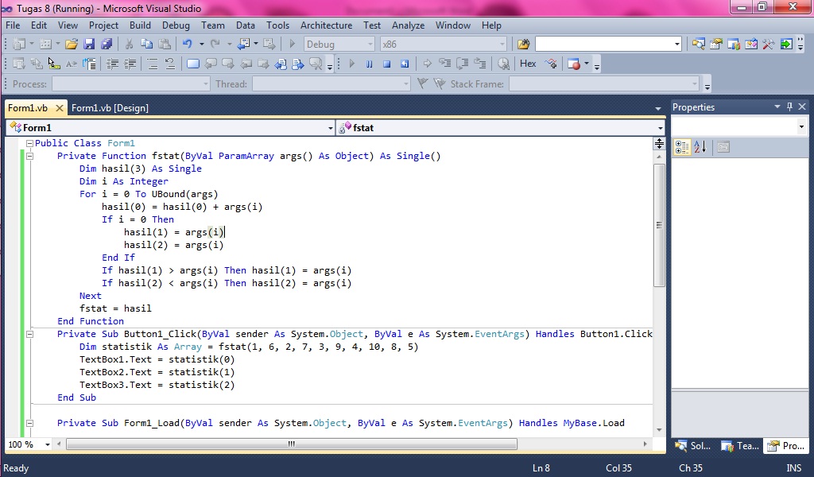Save the current file with the floppy icon
The height and width of the screenshot is (477, 814).
[89, 44]
